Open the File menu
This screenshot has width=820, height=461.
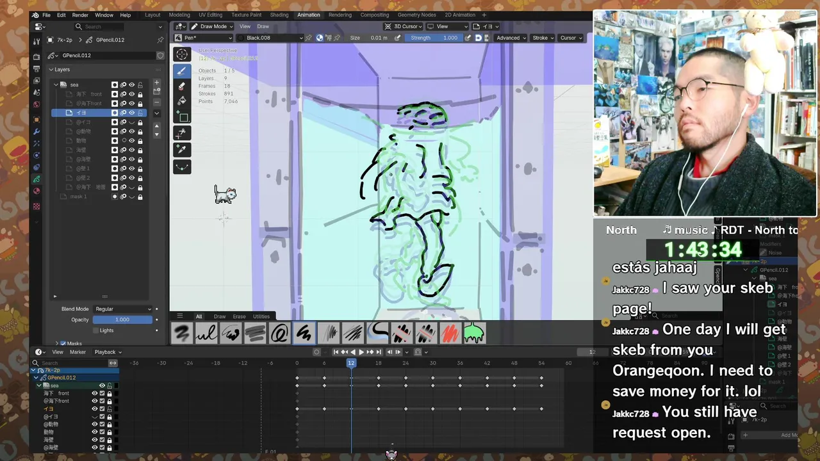click(x=46, y=15)
